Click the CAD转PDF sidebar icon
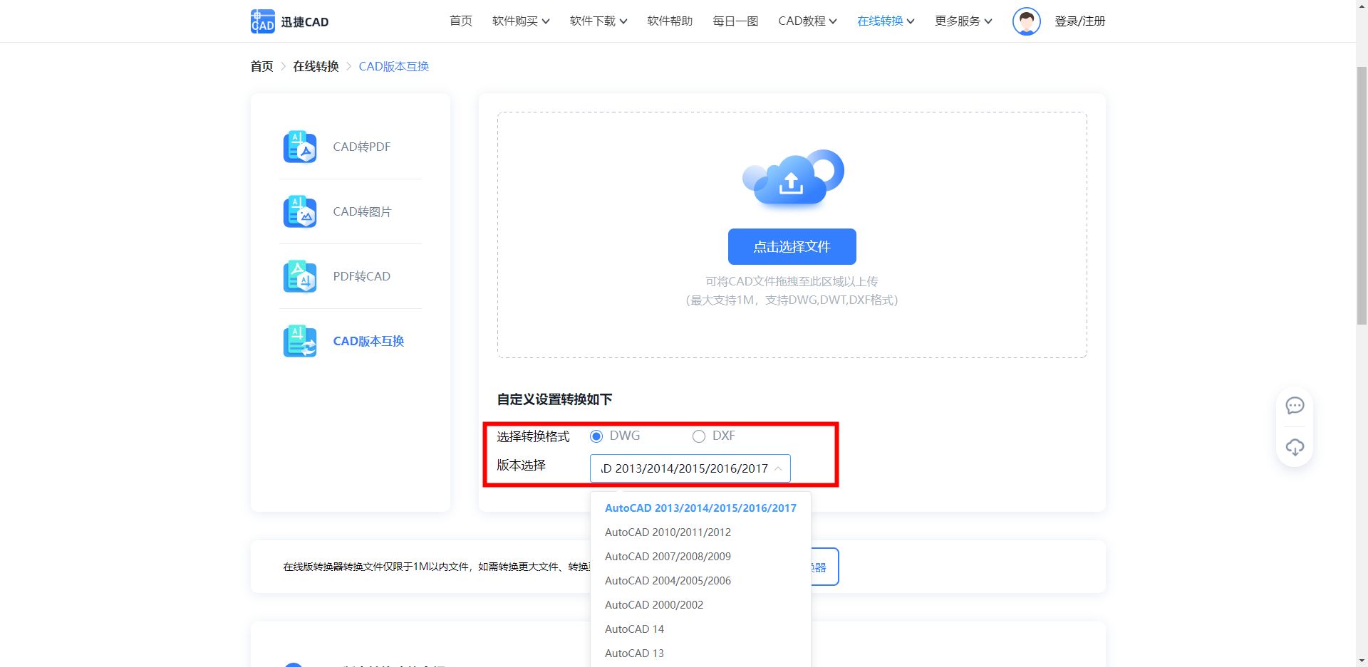Screen dimensions: 1368x667 coord(300,147)
